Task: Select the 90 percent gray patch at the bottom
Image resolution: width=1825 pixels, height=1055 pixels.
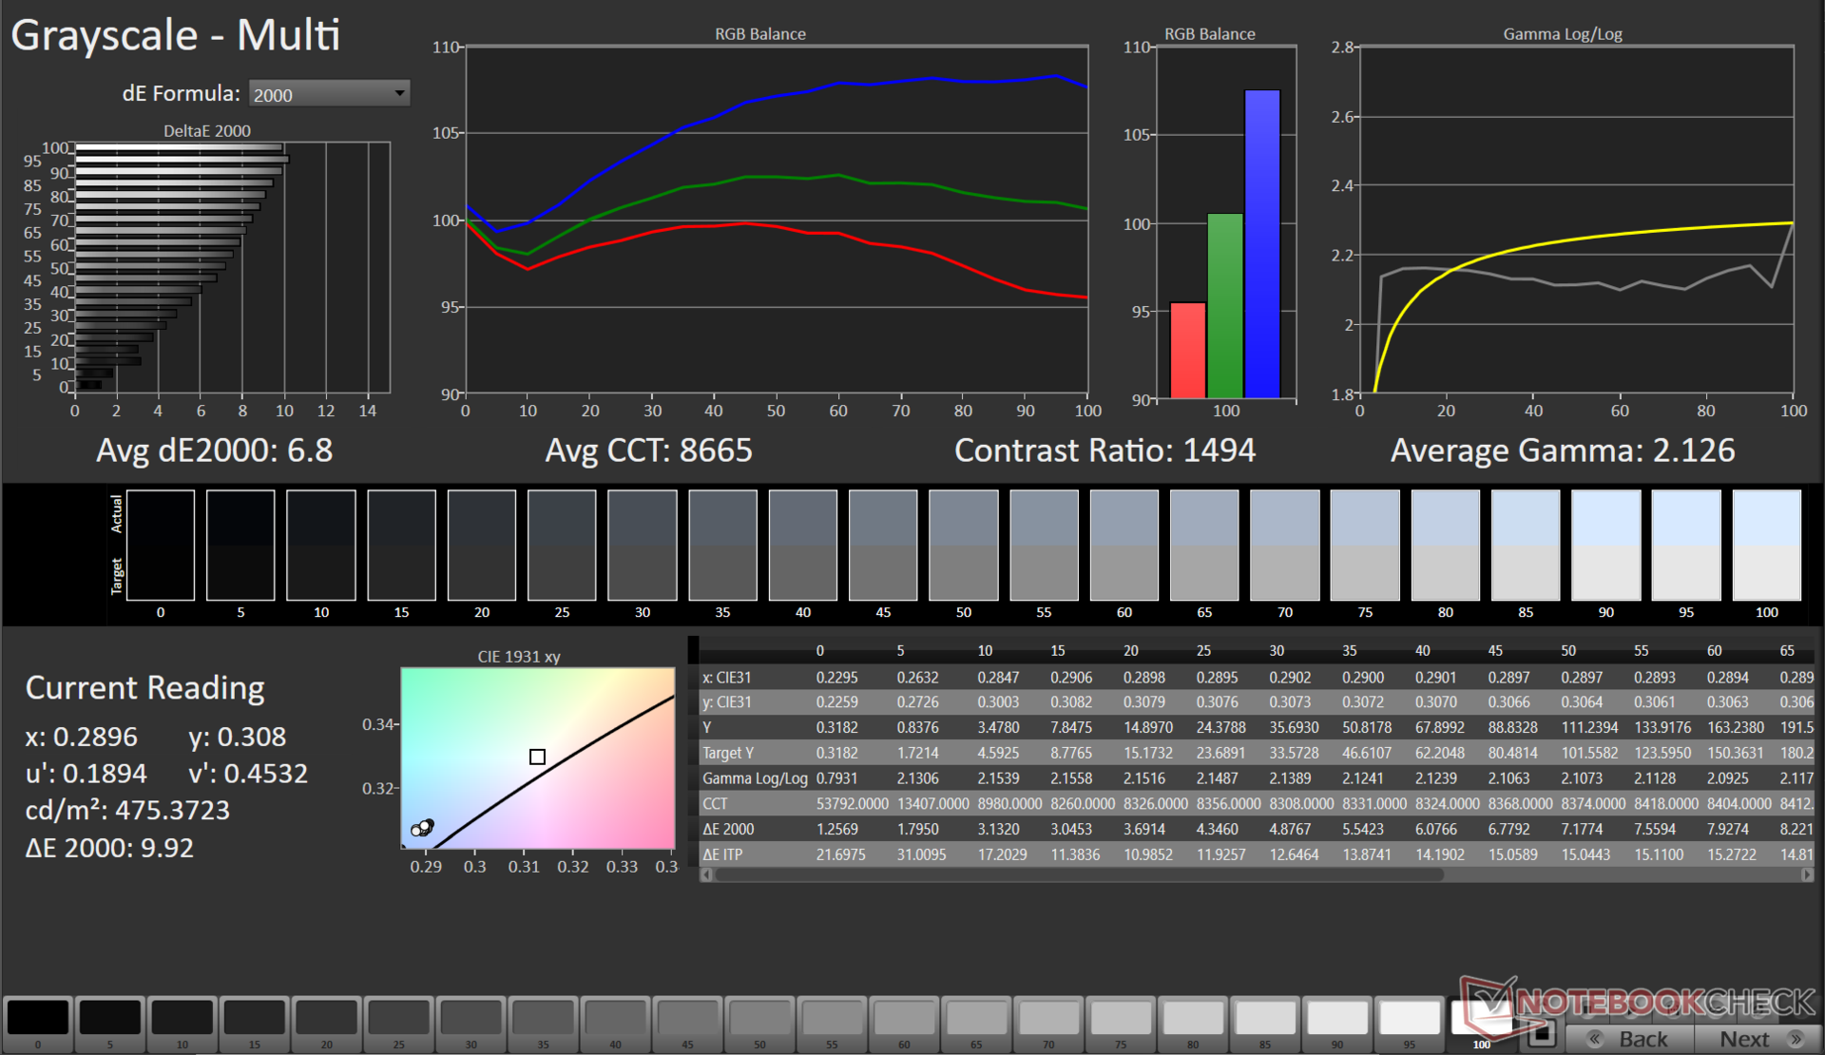Action: pyautogui.click(x=1338, y=1023)
